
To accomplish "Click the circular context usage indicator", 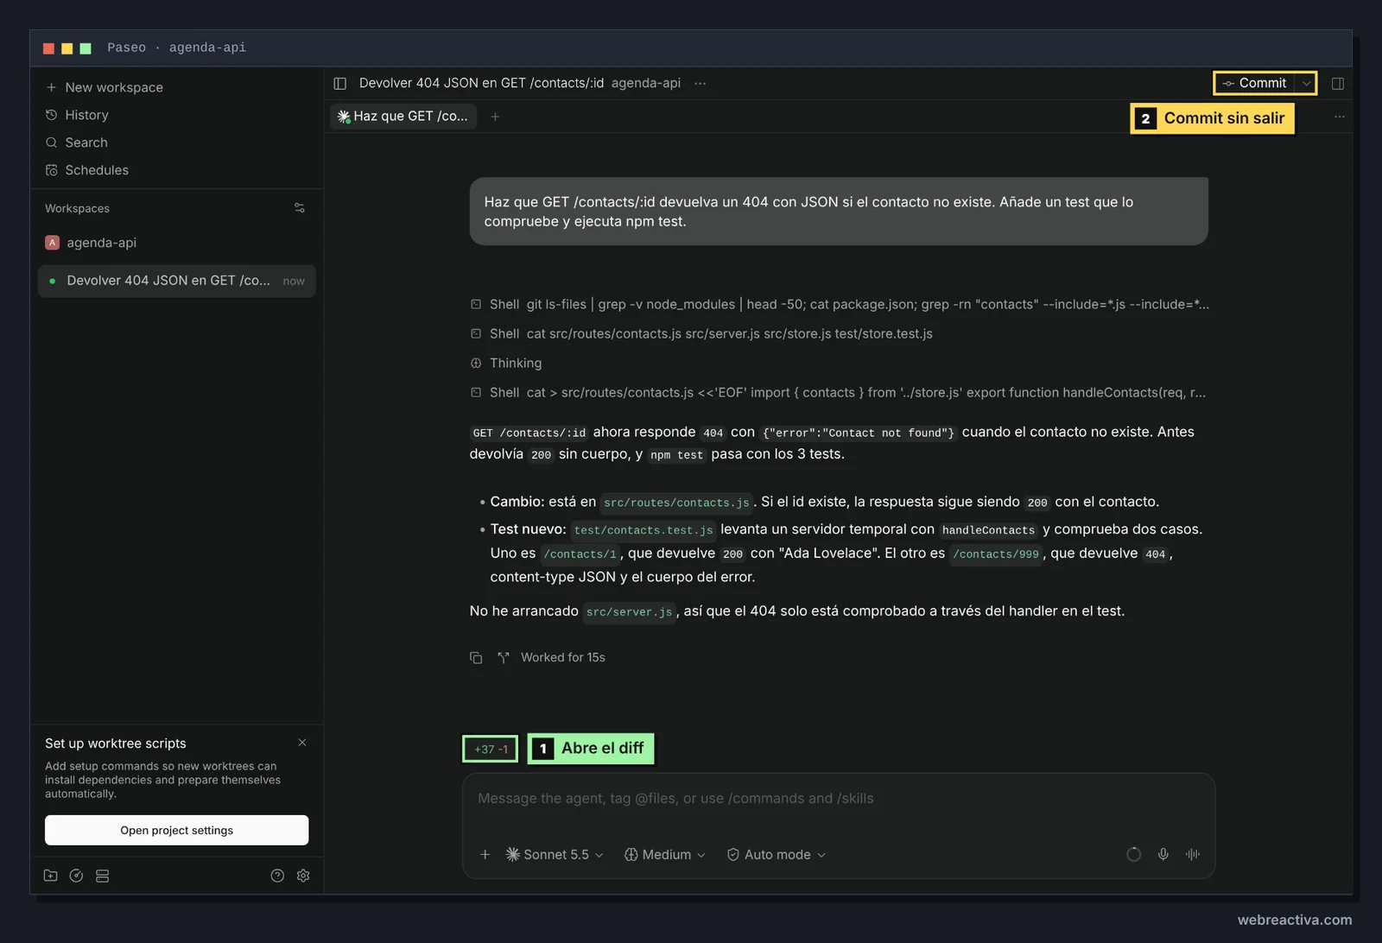I will click(x=1134, y=855).
